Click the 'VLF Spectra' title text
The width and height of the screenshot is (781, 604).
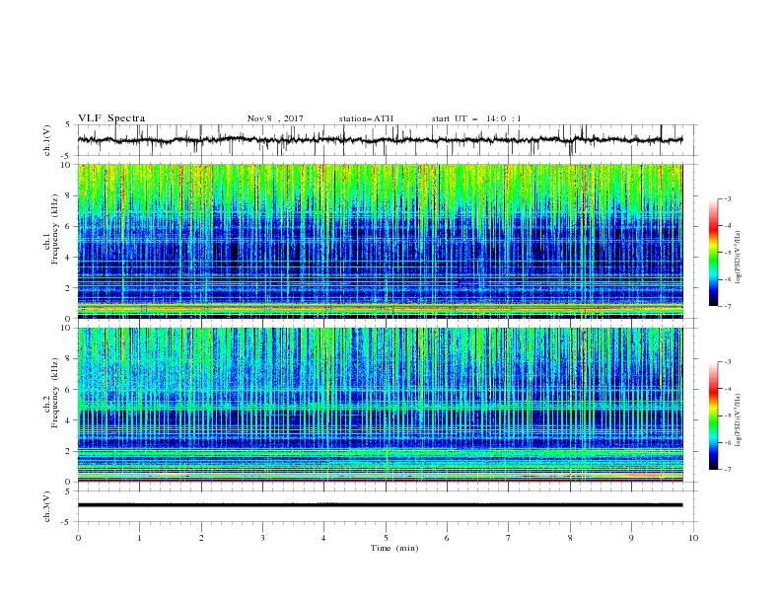coord(111,118)
